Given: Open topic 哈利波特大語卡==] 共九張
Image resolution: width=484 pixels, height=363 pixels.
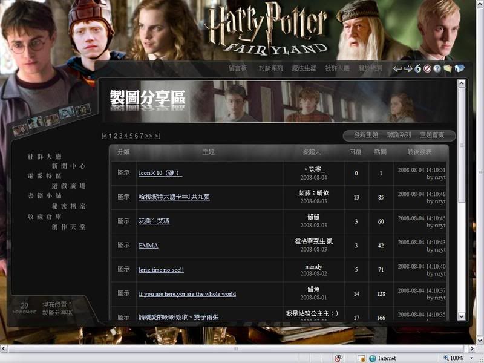Looking at the screenshot, I should [x=174, y=197].
